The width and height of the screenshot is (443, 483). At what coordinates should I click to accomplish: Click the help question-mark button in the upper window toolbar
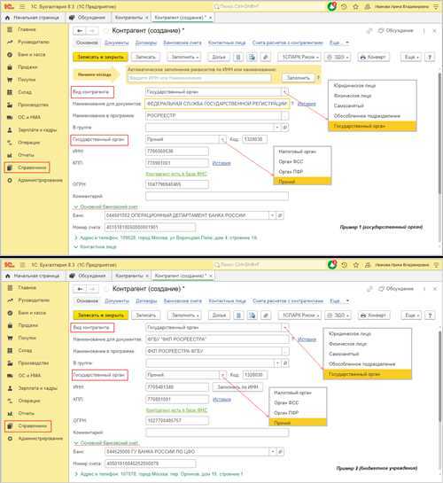(x=430, y=57)
